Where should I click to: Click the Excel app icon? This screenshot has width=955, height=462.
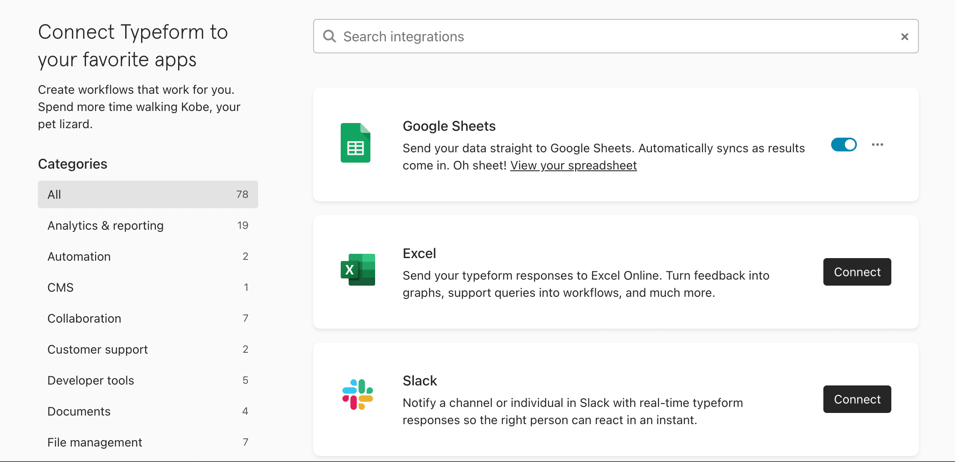click(357, 270)
